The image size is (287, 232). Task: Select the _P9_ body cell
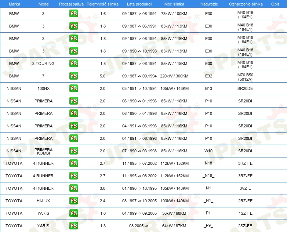click(x=208, y=226)
